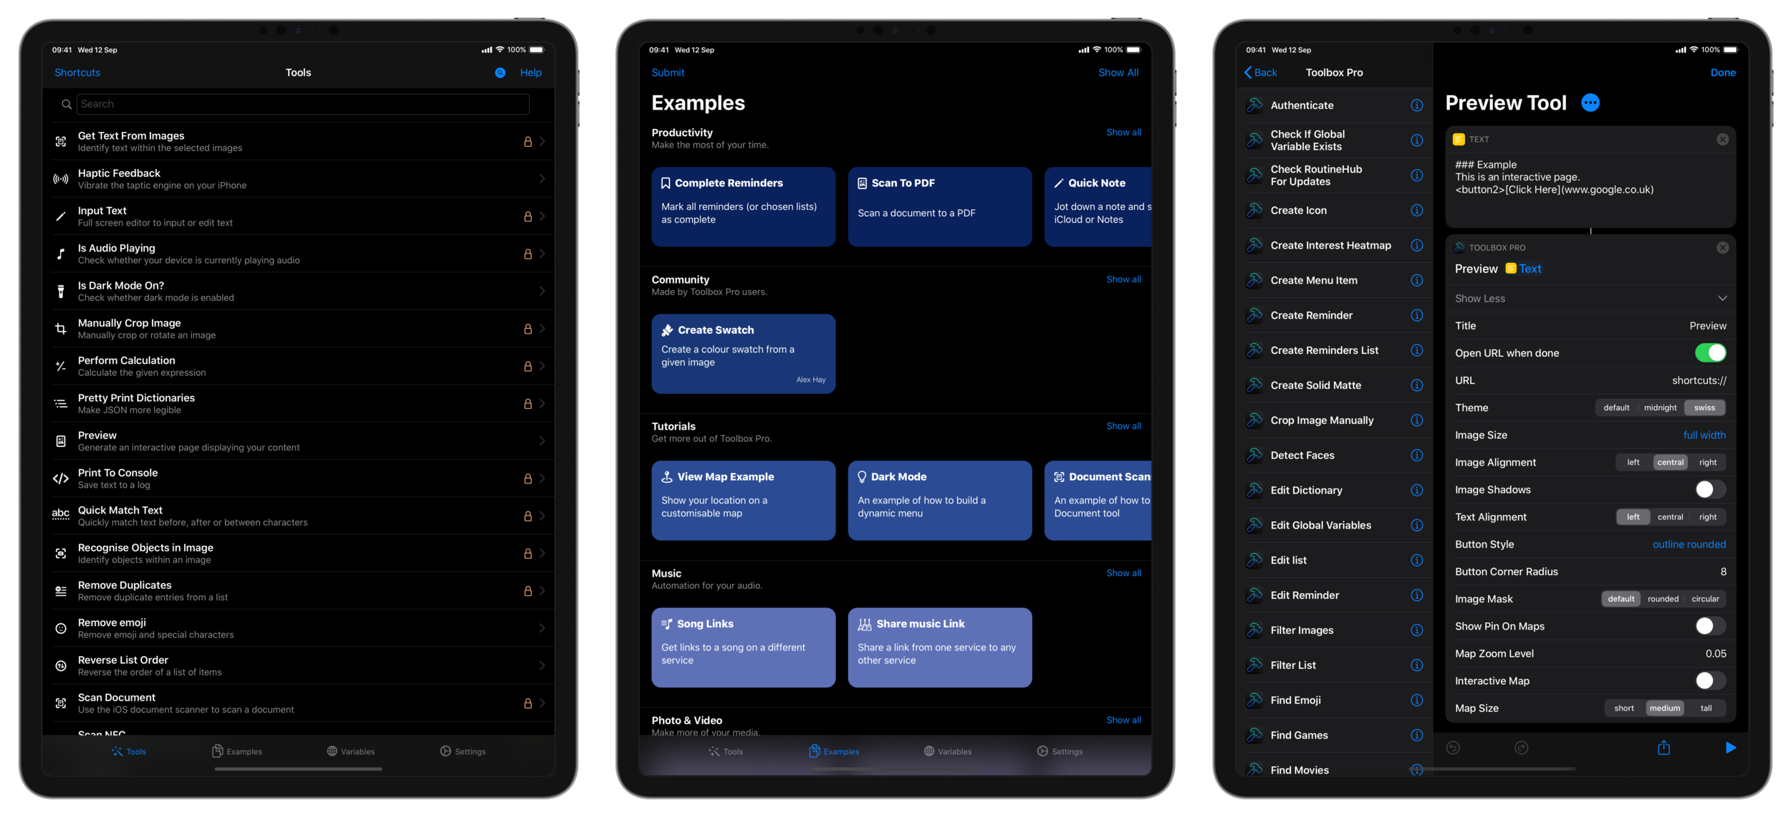Select the Recognise Objects in Image icon
This screenshot has width=1791, height=818.
pos(61,553)
